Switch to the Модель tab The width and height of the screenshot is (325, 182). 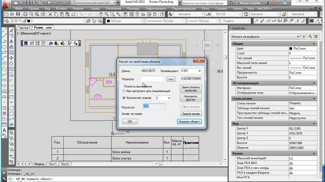(x=39, y=164)
